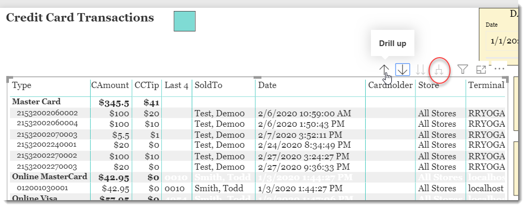
Task: Select the Master Card group row
Action: [257, 102]
